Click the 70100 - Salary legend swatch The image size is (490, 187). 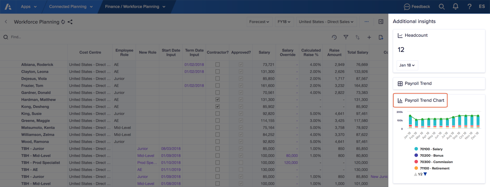pyautogui.click(x=416, y=149)
